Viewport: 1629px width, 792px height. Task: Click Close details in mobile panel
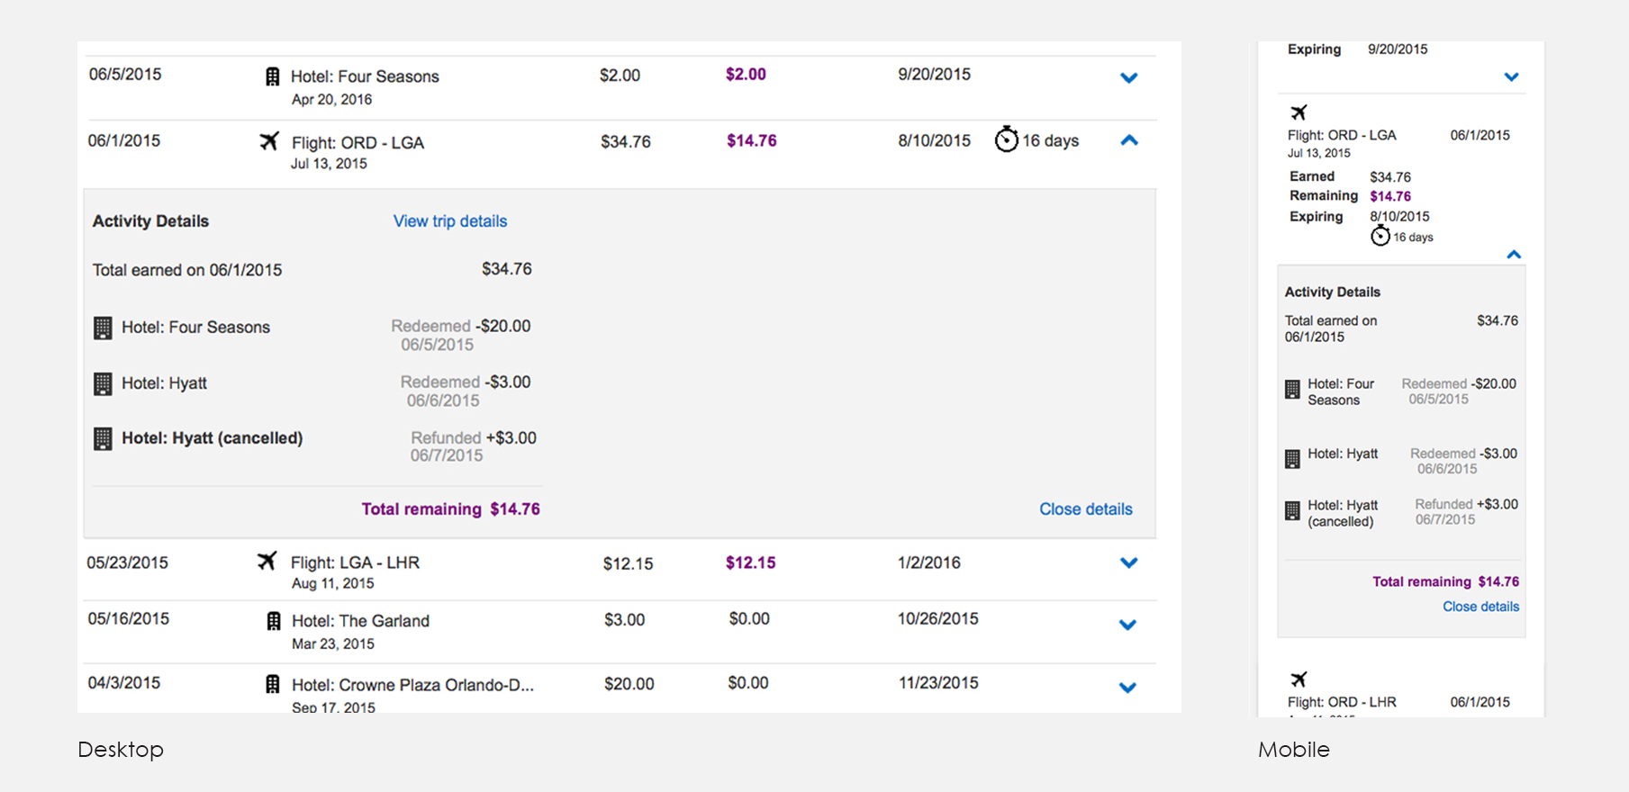click(x=1480, y=607)
